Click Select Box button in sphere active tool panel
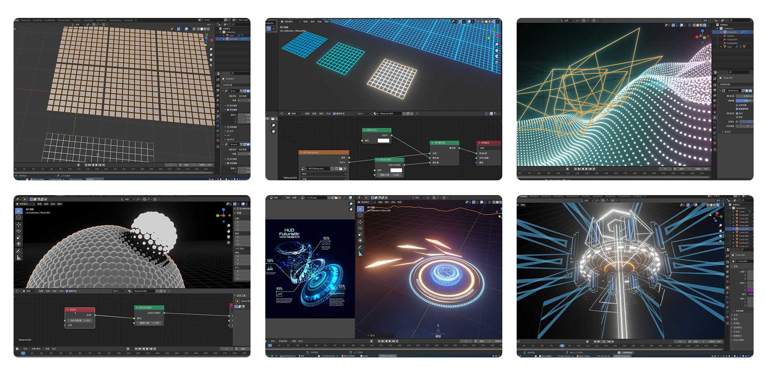The width and height of the screenshot is (766, 377). (x=237, y=301)
